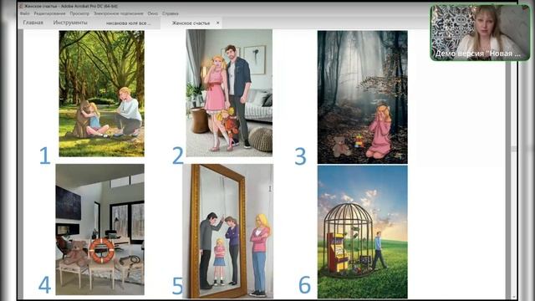The width and height of the screenshot is (535, 301).
Task: Switch to the Инструменты tab
Action: [x=70, y=23]
